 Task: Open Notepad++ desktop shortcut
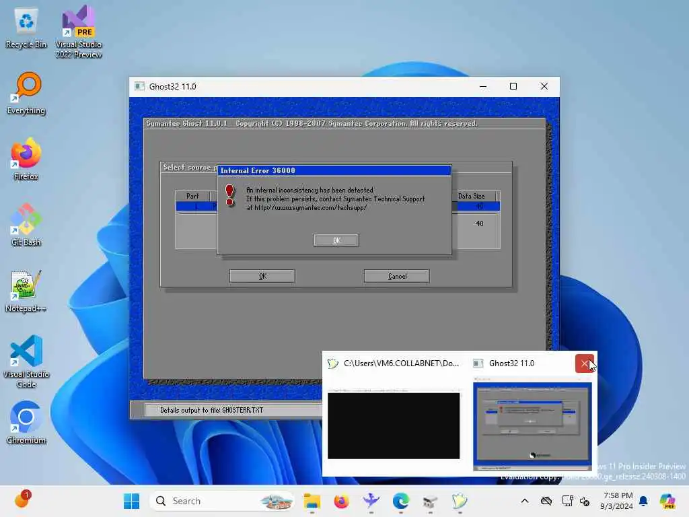coord(26,291)
